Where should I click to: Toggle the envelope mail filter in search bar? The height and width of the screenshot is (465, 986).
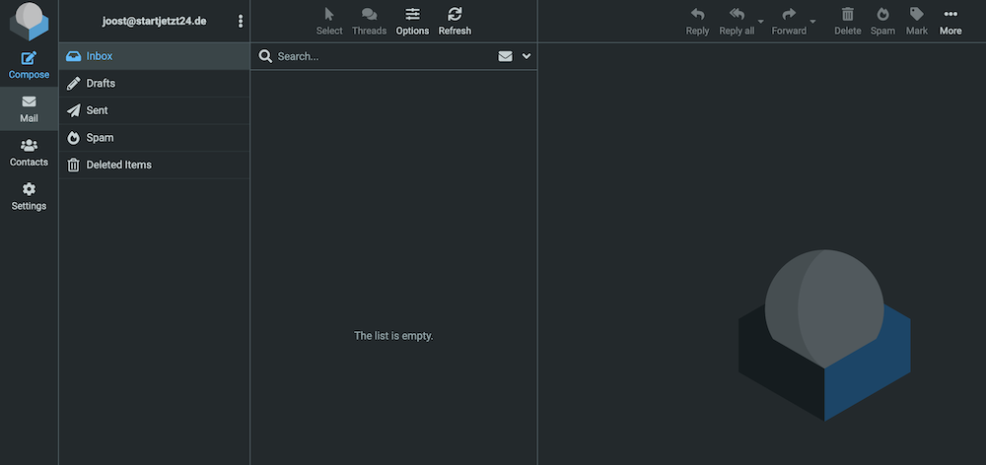click(x=505, y=56)
